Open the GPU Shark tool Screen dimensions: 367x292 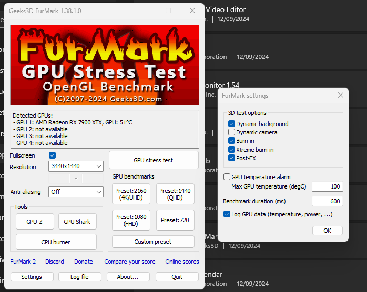tap(77, 222)
